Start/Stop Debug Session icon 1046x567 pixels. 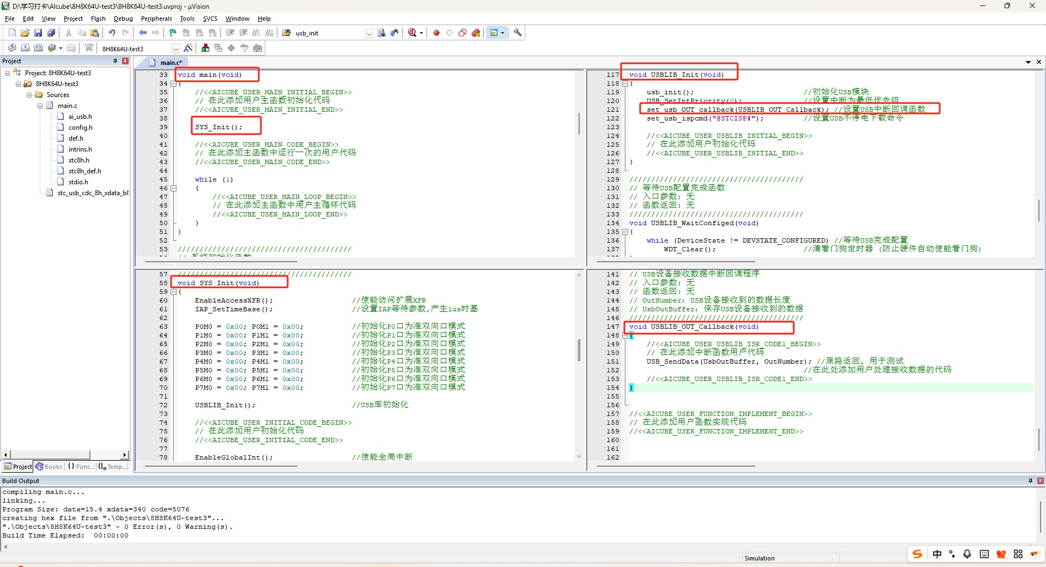coord(412,33)
